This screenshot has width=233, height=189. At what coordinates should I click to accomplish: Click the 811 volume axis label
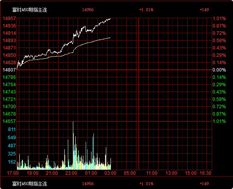[x=12, y=129]
